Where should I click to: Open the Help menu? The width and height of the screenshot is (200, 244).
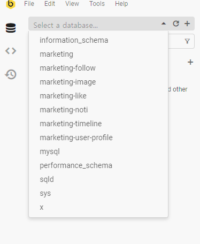(121, 4)
